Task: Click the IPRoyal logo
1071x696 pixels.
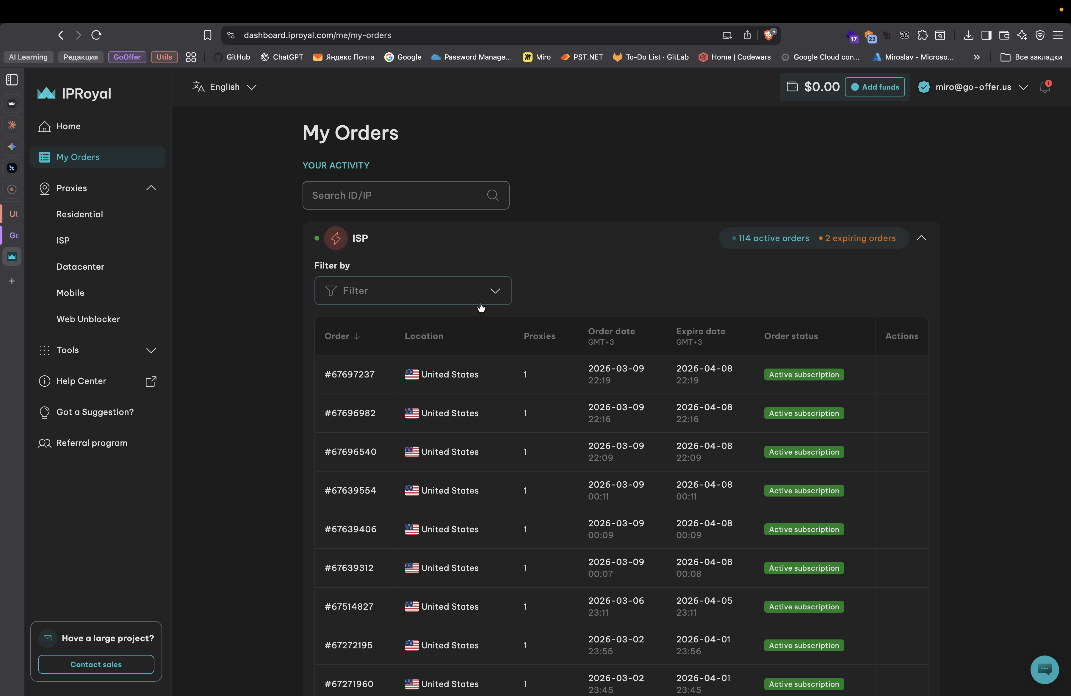Action: (x=74, y=93)
